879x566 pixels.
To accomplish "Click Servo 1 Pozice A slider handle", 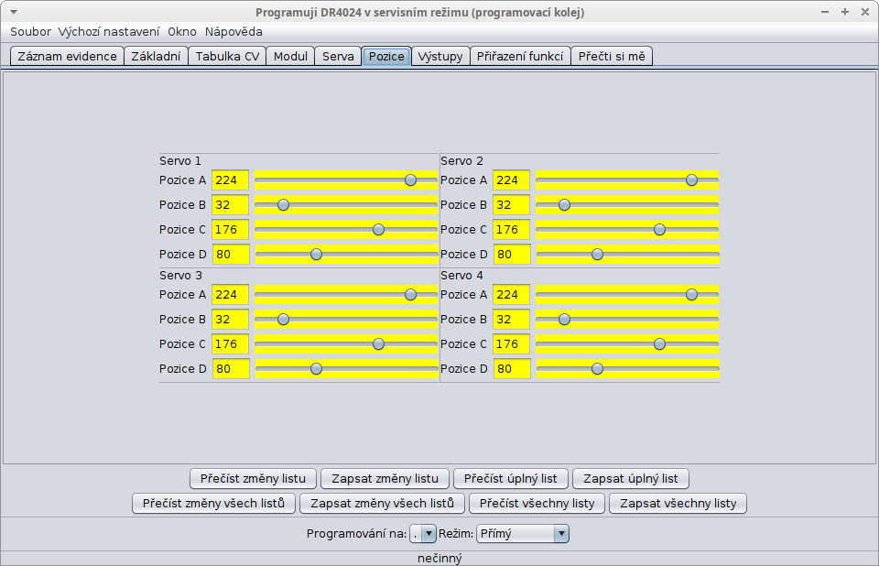I will 410,180.
